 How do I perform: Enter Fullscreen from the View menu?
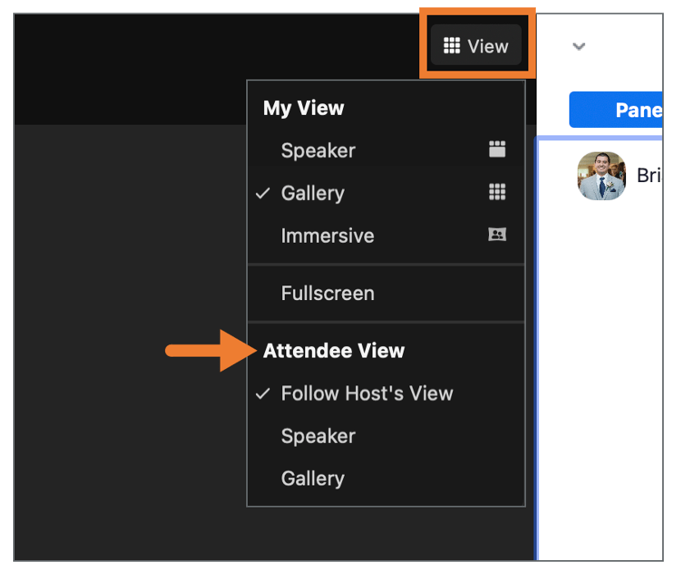[x=327, y=294]
